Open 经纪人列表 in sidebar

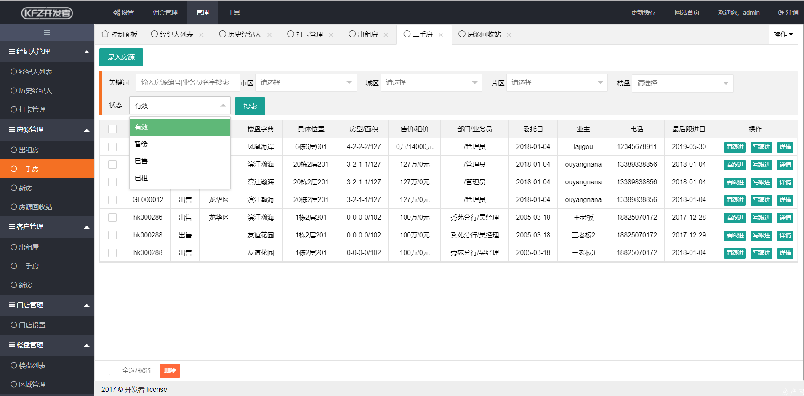tap(47, 72)
